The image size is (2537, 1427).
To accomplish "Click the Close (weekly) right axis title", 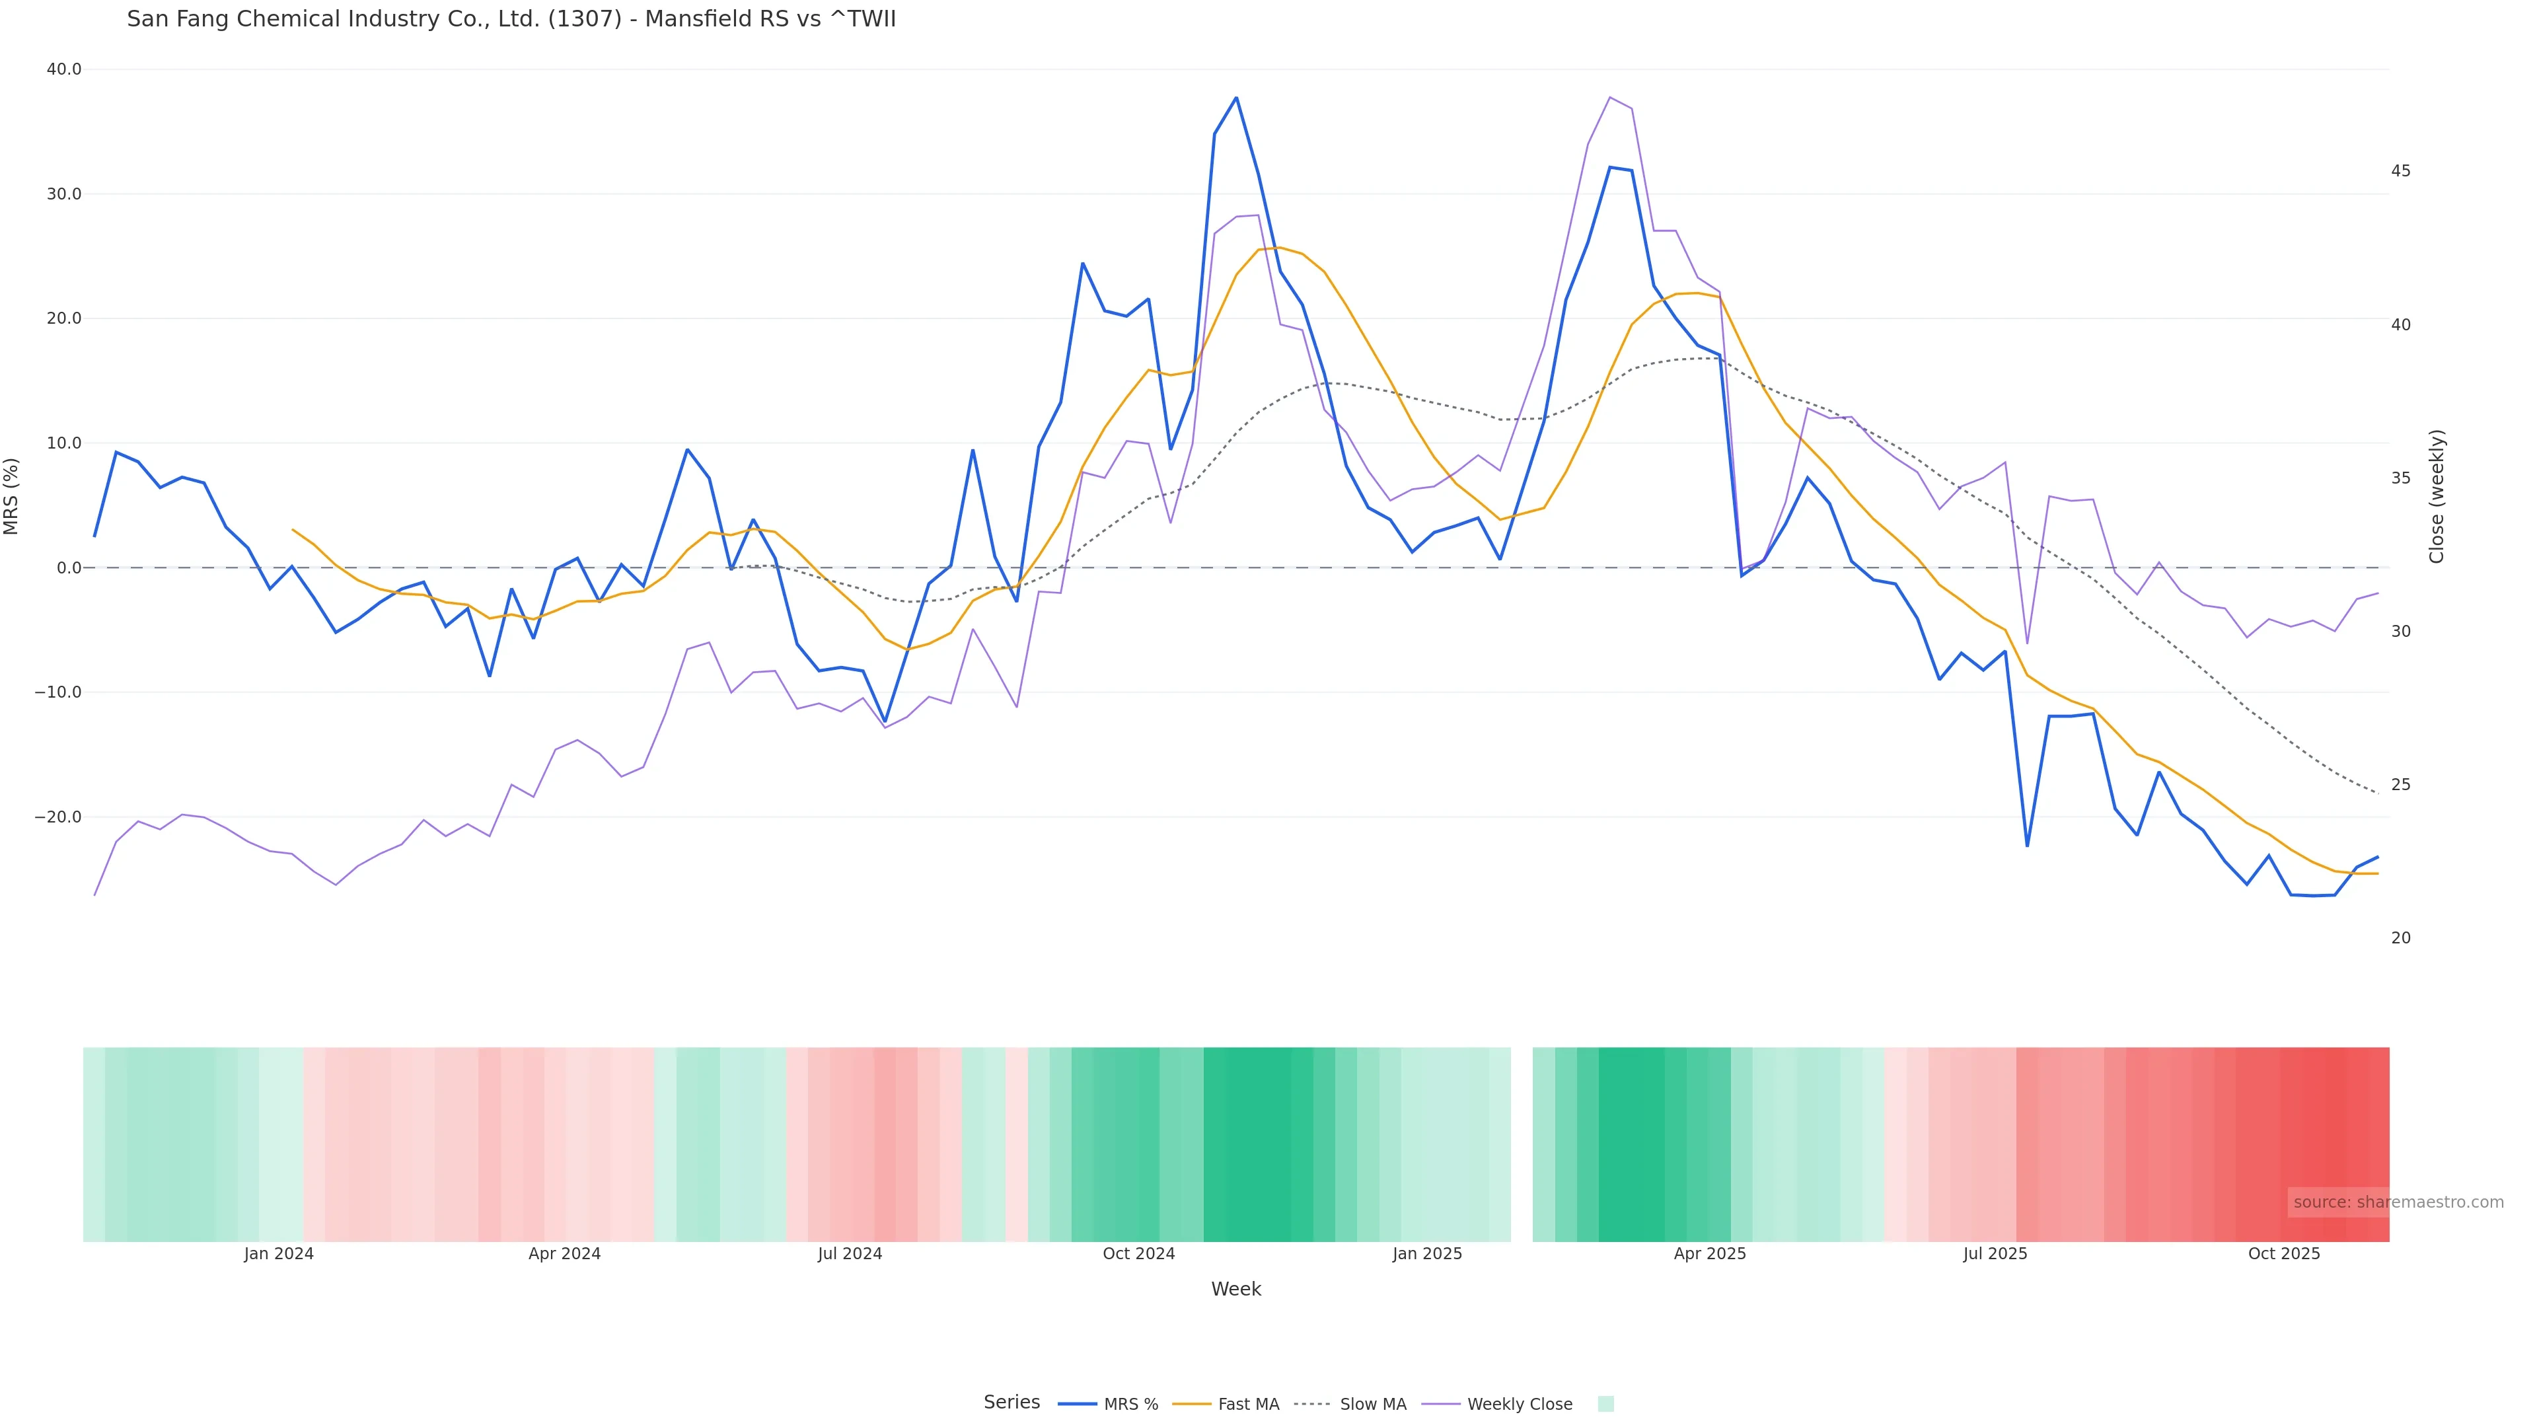I will (2437, 496).
